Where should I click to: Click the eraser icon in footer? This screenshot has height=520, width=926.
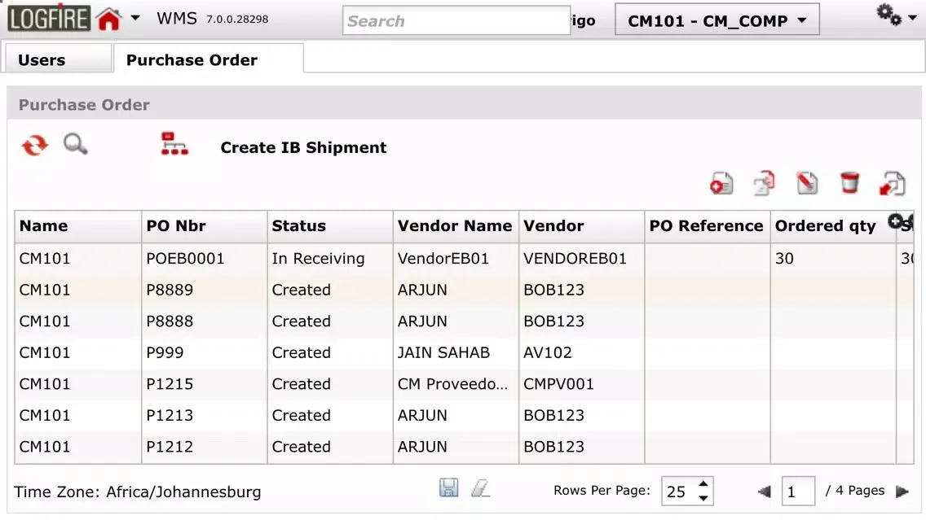pyautogui.click(x=481, y=488)
